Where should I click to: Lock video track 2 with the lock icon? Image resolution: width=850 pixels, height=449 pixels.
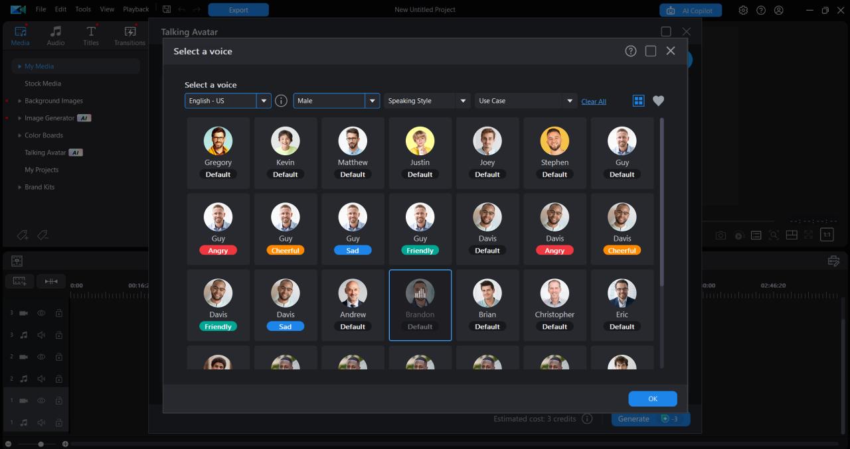pos(58,356)
